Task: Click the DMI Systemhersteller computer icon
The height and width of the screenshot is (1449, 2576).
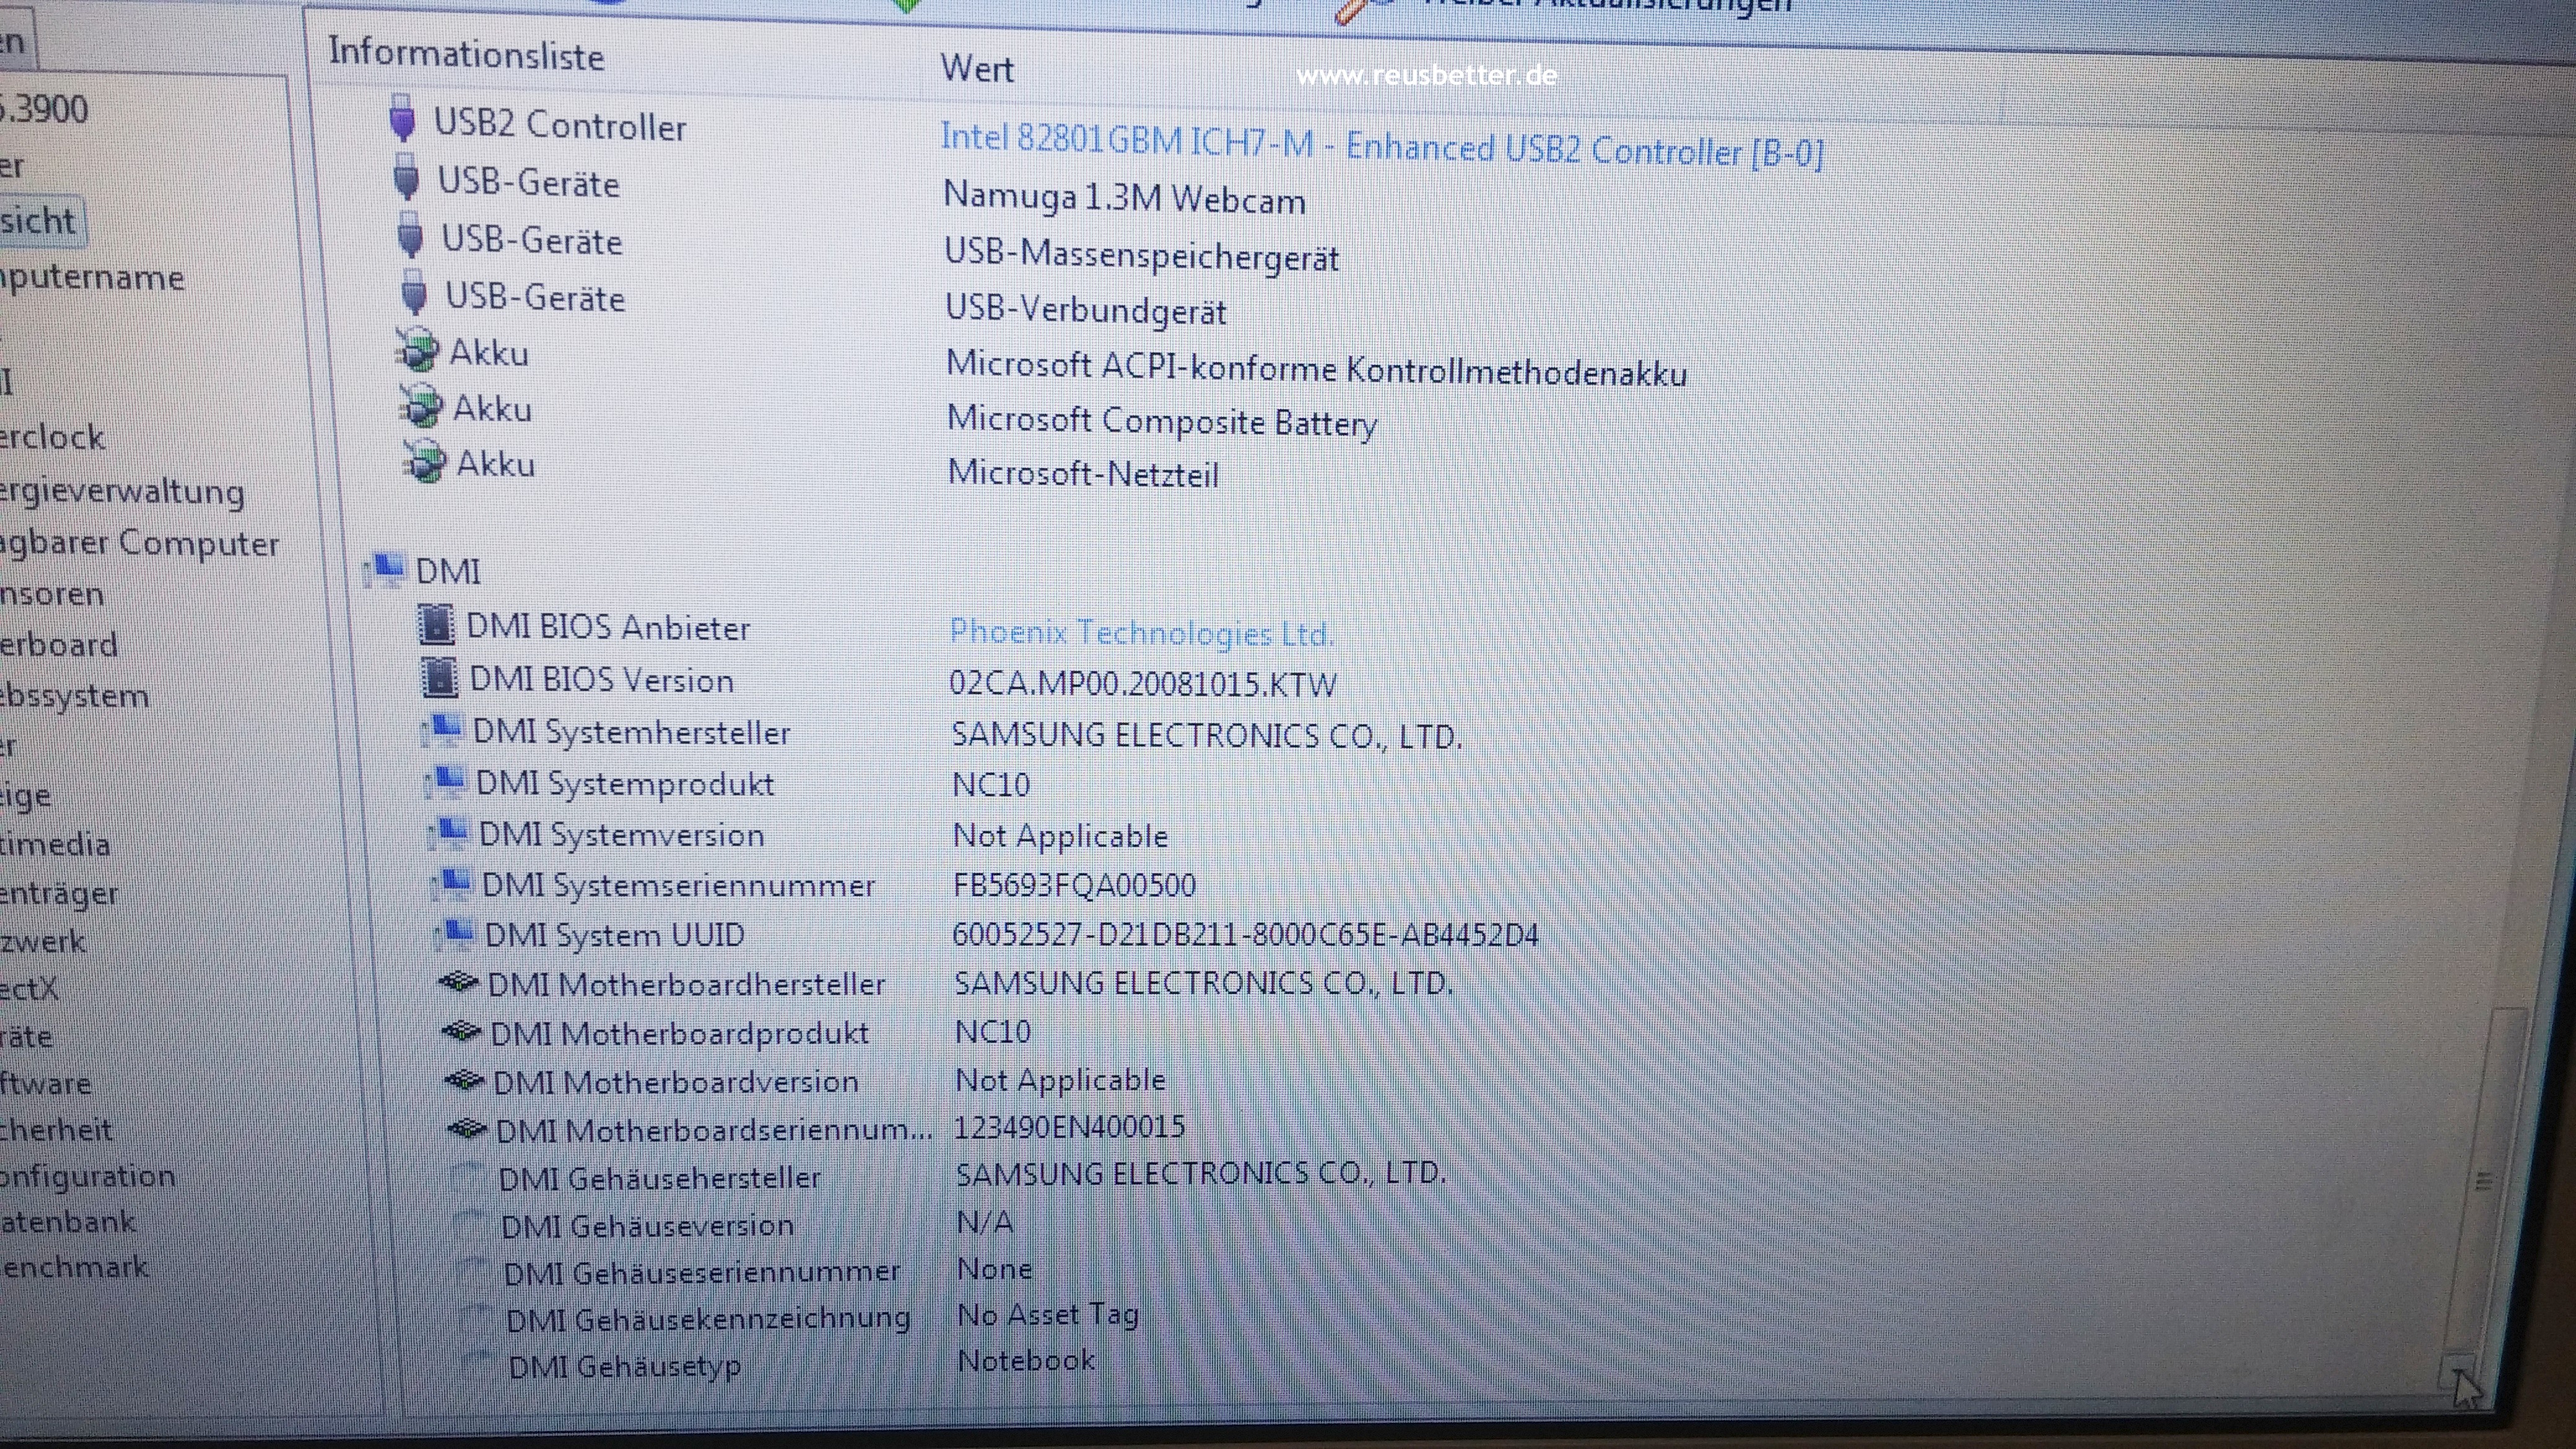Action: (444, 729)
